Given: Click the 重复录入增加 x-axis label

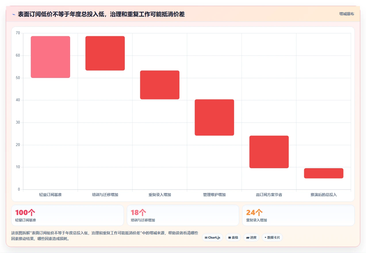Looking at the screenshot, I should tap(160, 195).
